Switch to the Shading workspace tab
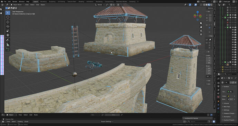Viewport: 238px width, 126px height. (81, 1)
